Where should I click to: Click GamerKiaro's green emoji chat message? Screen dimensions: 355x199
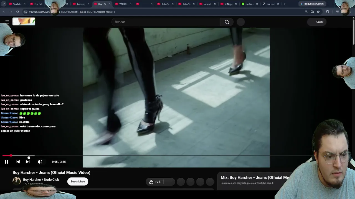click(30, 113)
